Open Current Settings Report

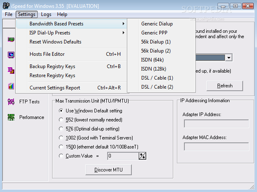pos(71,88)
